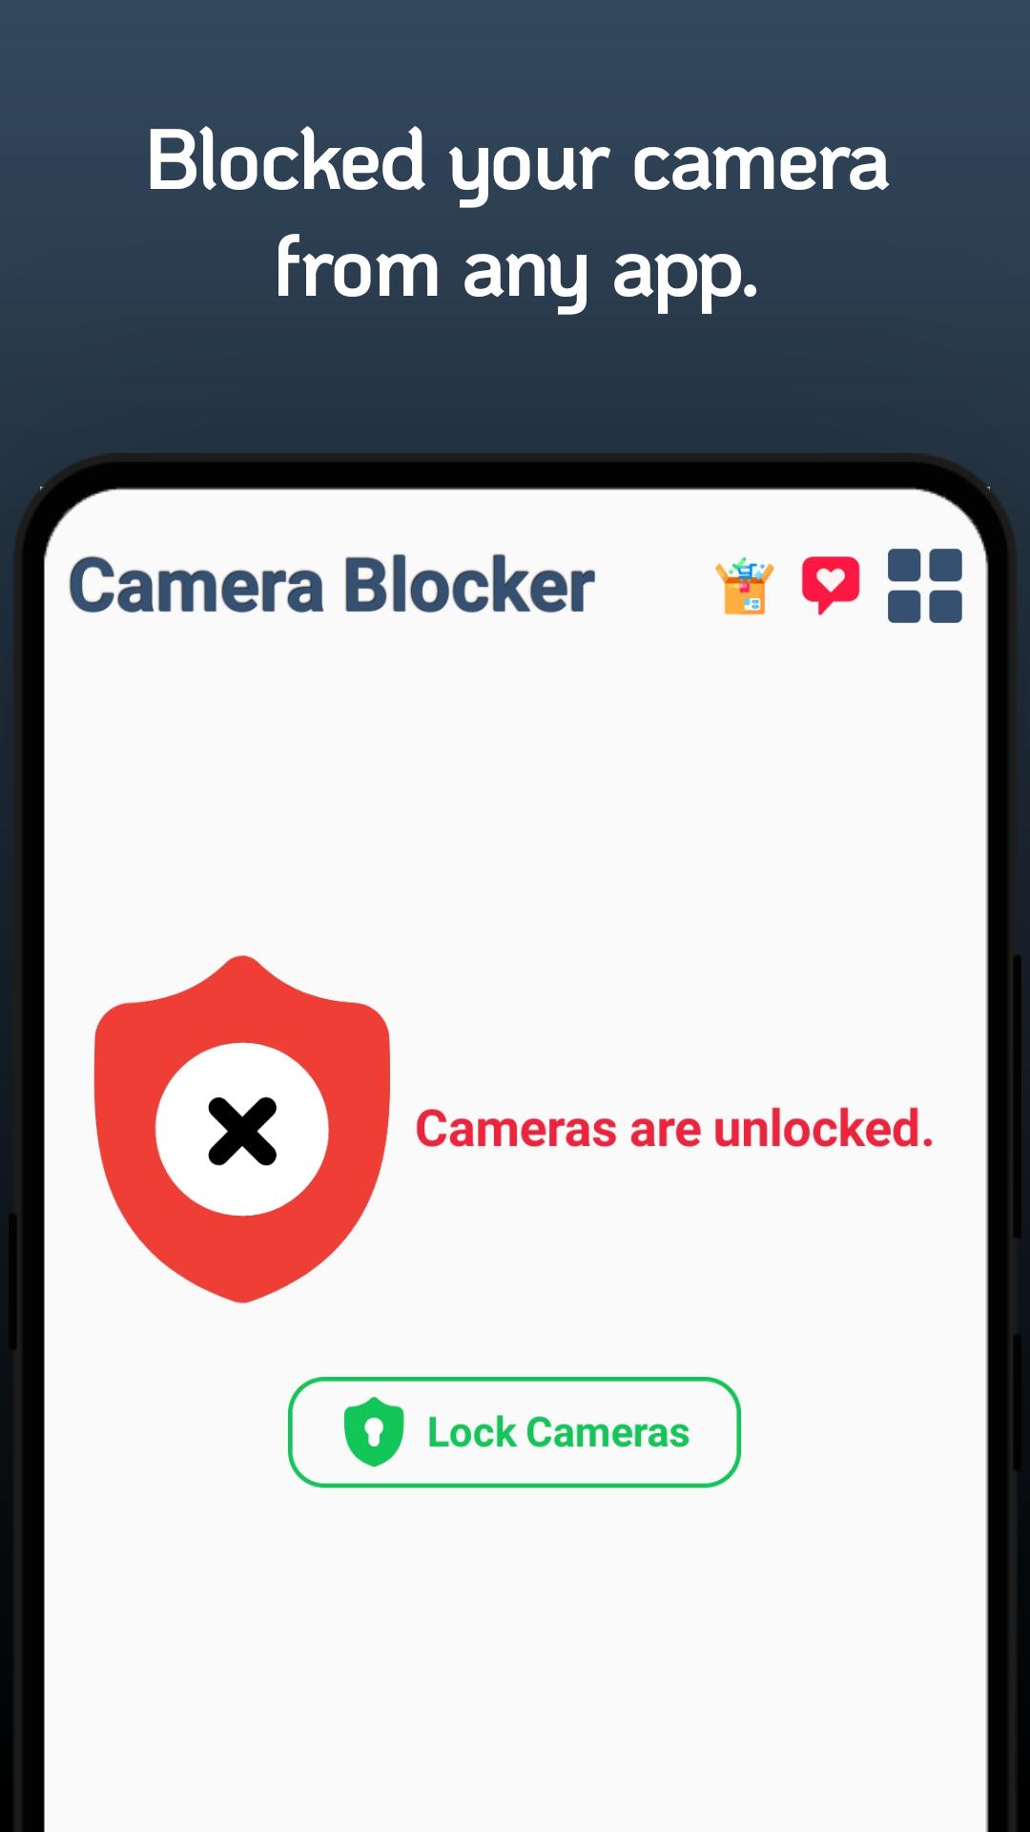The image size is (1030, 1832).
Task: Tap the green shield keyhole icon
Action: tap(374, 1431)
